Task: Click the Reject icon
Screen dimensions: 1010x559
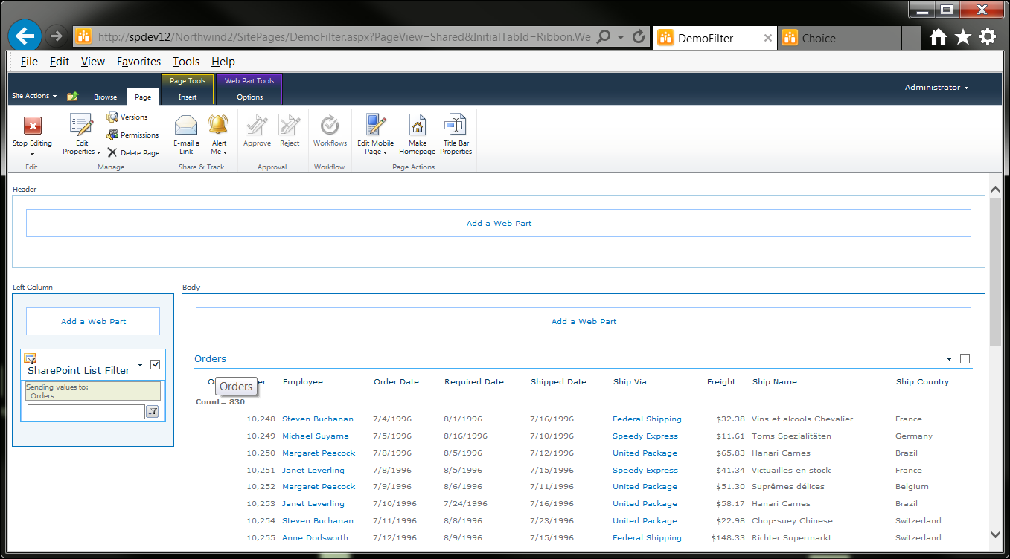Action: [x=290, y=125]
